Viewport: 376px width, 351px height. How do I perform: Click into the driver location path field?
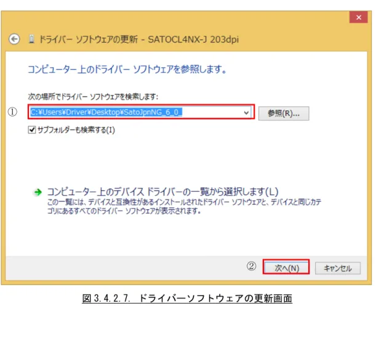pos(141,112)
